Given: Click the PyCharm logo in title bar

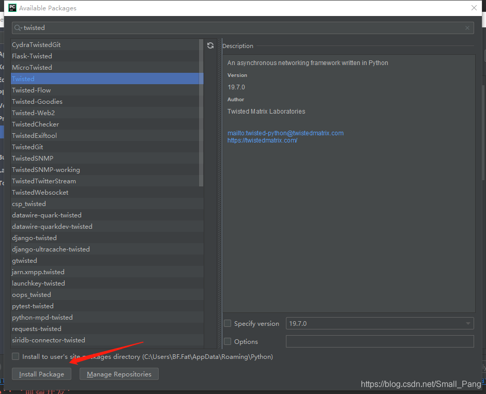Looking at the screenshot, I should click(x=12, y=8).
